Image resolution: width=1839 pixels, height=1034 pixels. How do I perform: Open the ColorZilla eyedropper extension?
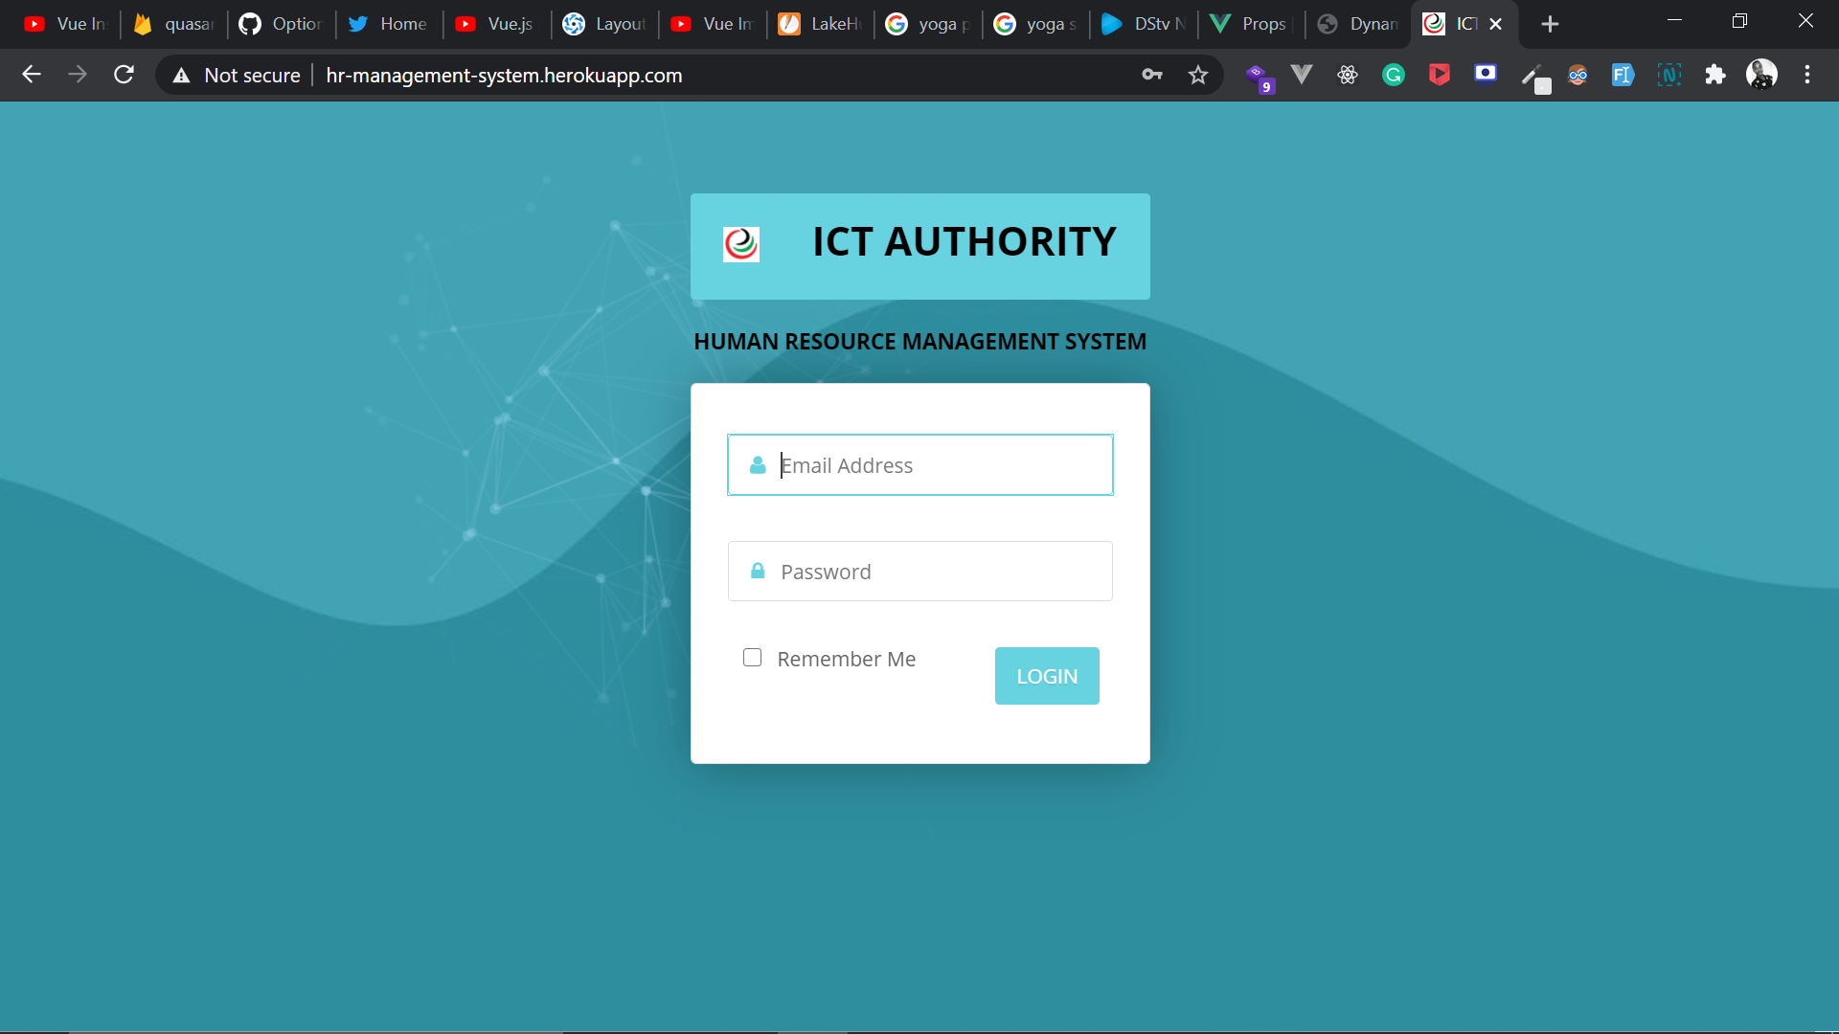[x=1536, y=75]
